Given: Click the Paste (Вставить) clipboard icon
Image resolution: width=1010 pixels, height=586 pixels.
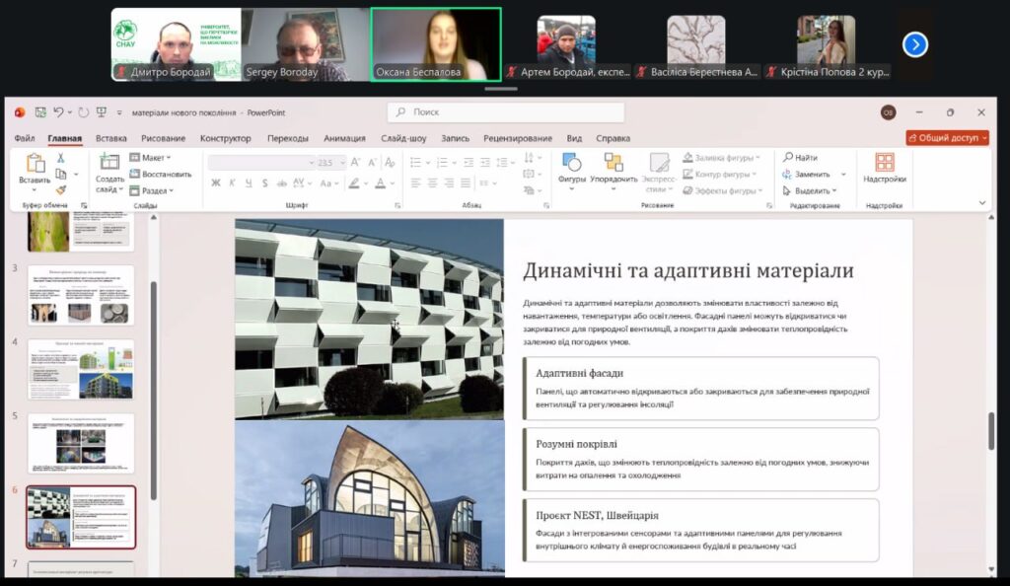Looking at the screenshot, I should click(35, 164).
